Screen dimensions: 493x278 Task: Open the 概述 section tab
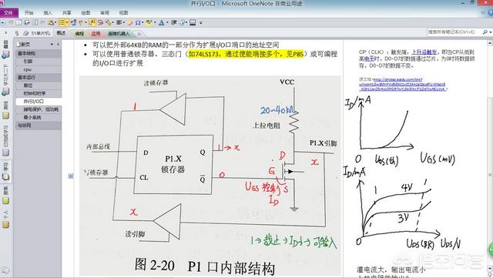click(61, 33)
